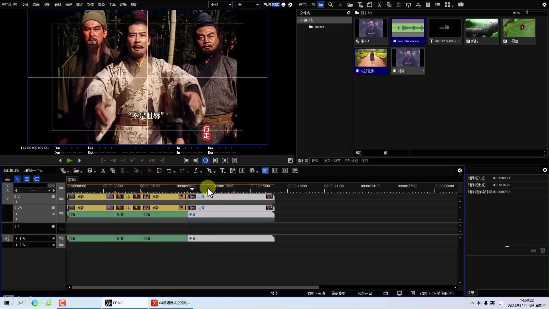Mute audio speaker on track 1 A
Screen dimensions: 549x309
point(53,238)
